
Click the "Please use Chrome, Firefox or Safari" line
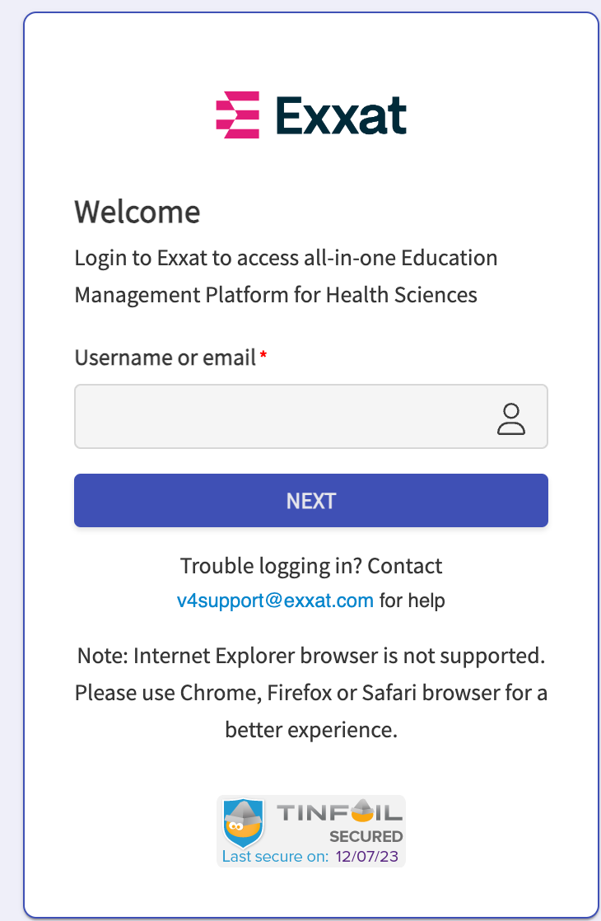[x=311, y=692]
